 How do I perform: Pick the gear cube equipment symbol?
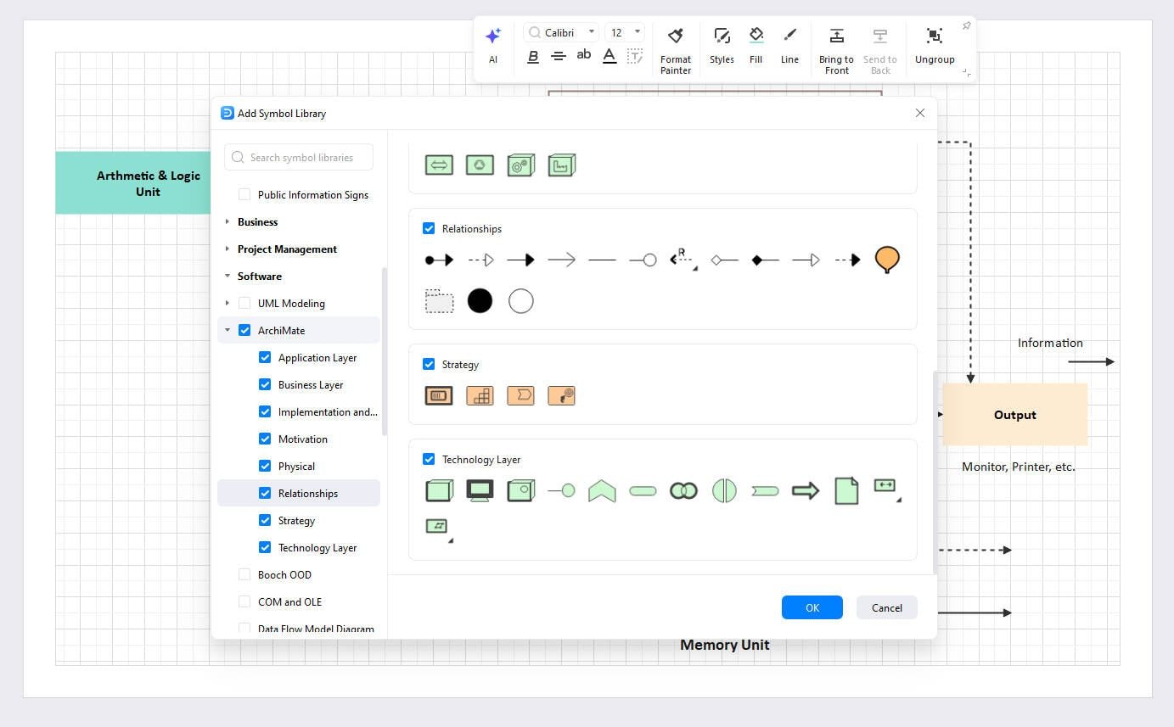pos(520,165)
